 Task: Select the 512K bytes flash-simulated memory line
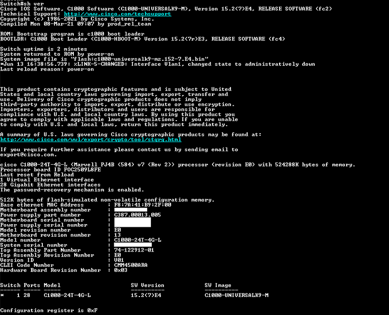(x=108, y=200)
